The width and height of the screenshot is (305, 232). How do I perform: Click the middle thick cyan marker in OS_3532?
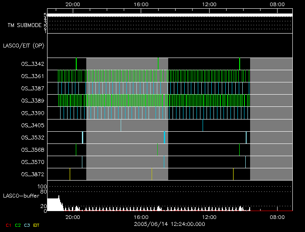[x=165, y=138]
